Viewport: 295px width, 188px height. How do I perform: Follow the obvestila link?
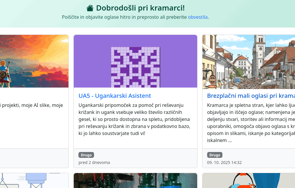tap(198, 17)
